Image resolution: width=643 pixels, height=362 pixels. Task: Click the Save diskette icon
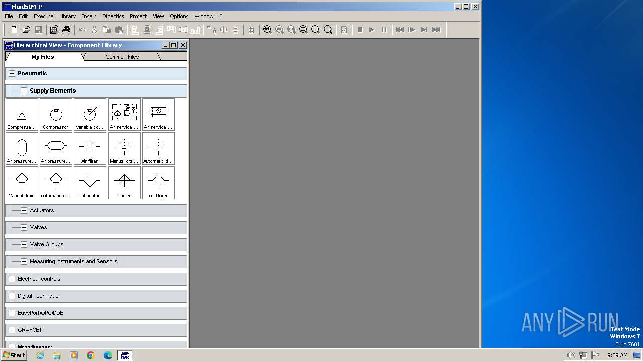38,30
